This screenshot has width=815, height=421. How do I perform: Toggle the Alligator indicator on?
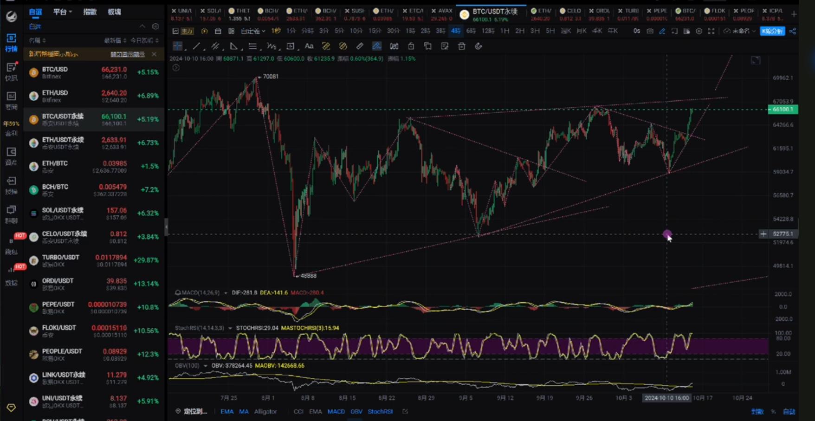pyautogui.click(x=265, y=411)
